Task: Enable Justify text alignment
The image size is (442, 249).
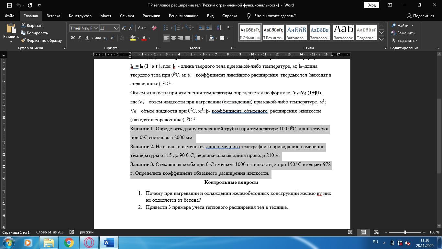Action: click(x=188, y=38)
